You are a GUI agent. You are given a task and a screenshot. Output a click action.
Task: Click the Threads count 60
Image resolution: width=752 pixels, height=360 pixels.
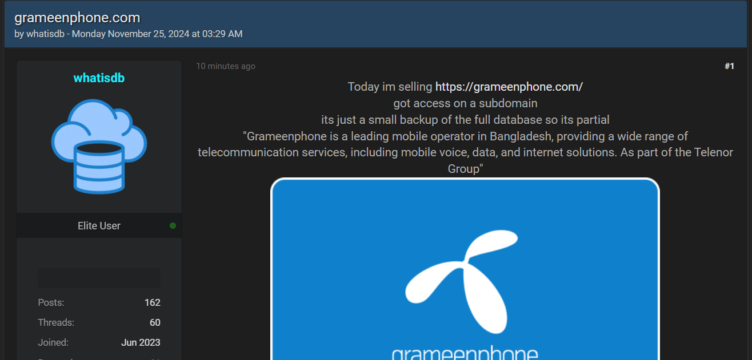[155, 322]
